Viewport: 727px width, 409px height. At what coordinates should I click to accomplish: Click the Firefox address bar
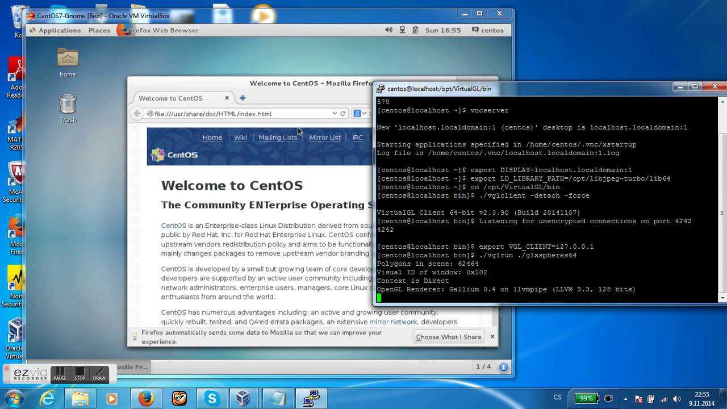coord(239,114)
